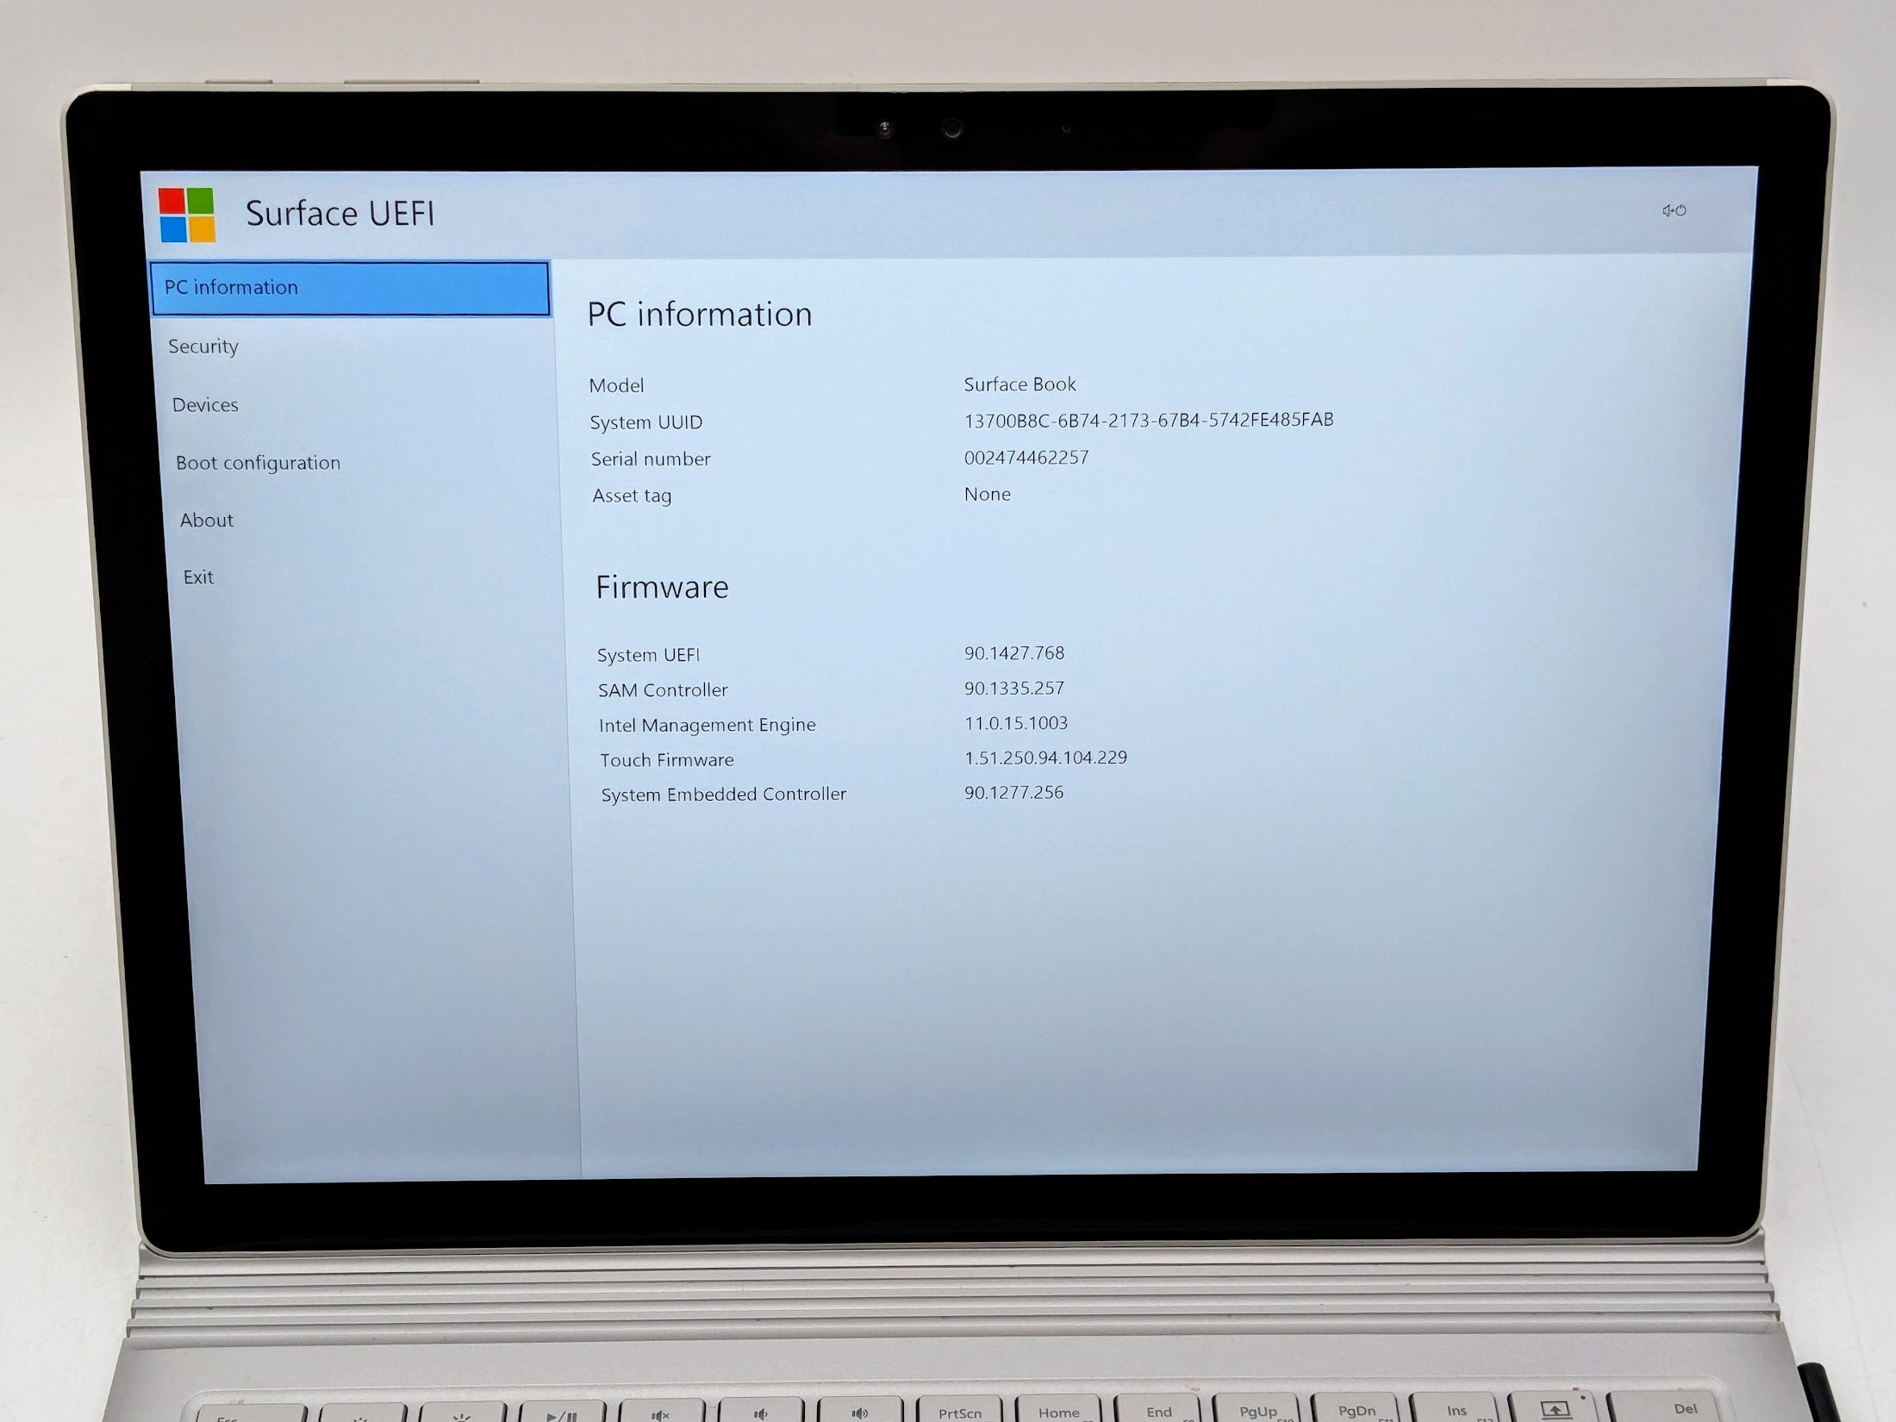Click the System Embedded Controller version
This screenshot has width=1896, height=1422.
(x=1013, y=792)
